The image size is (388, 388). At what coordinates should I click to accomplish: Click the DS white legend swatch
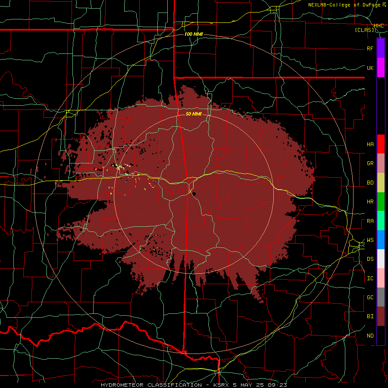[381, 259]
